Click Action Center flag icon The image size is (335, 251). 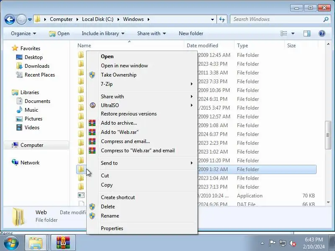(x=272, y=243)
